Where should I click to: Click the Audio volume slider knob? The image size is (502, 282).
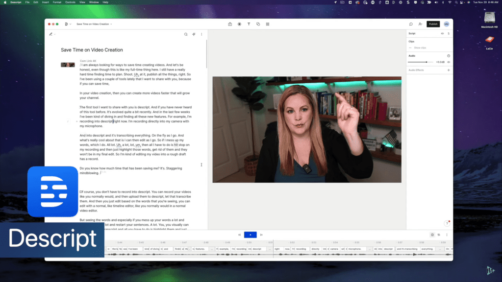(x=427, y=62)
